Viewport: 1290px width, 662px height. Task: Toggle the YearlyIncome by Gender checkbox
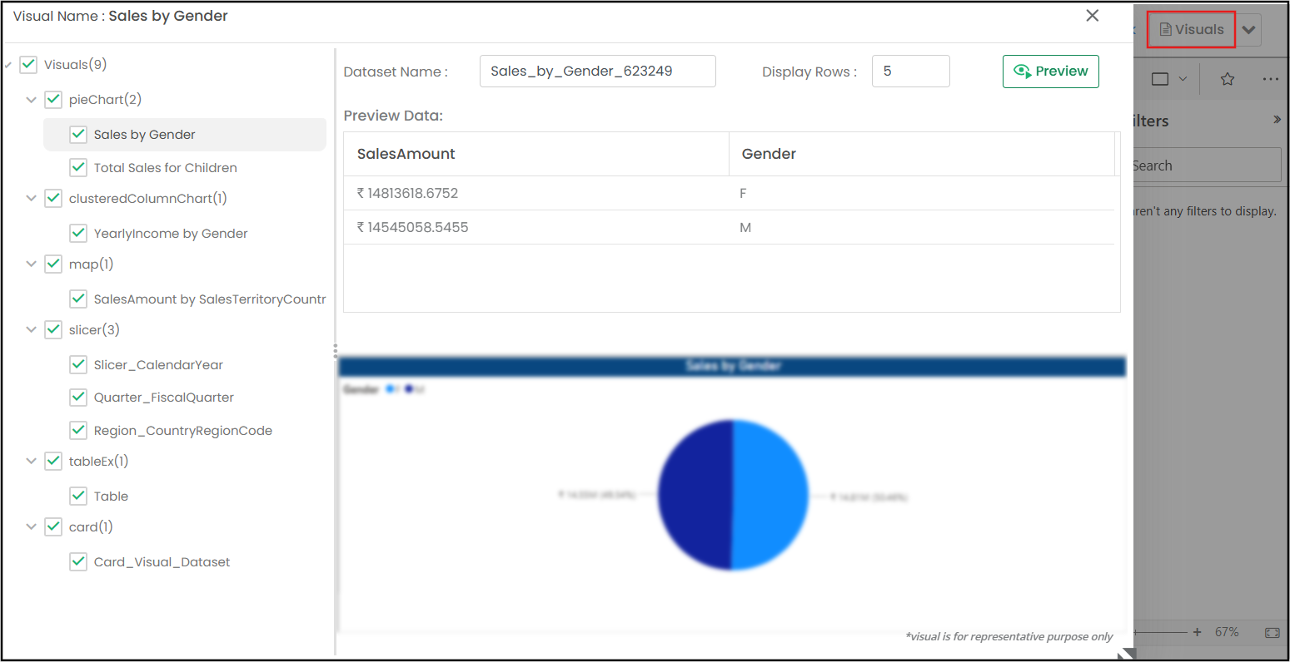pyautogui.click(x=78, y=234)
